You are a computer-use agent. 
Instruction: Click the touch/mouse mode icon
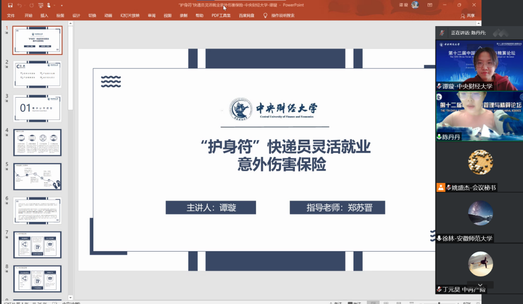[x=50, y=5]
